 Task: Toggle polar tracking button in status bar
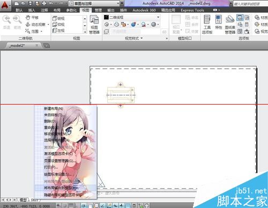pos(84,205)
